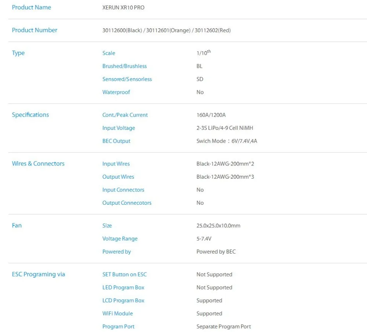Screen dimensions: 367x332
Task: Click the Brushed/Brushless label
Action: (124, 66)
